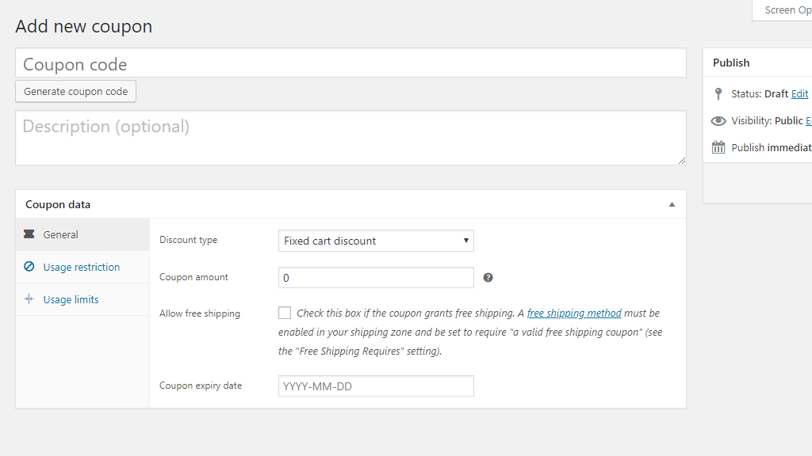Click the Usage restriction ban icon
Image resolution: width=812 pixels, height=456 pixels.
click(x=29, y=266)
